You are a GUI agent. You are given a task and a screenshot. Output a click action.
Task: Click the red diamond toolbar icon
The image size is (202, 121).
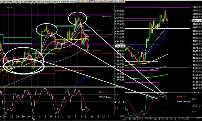coord(89,1)
